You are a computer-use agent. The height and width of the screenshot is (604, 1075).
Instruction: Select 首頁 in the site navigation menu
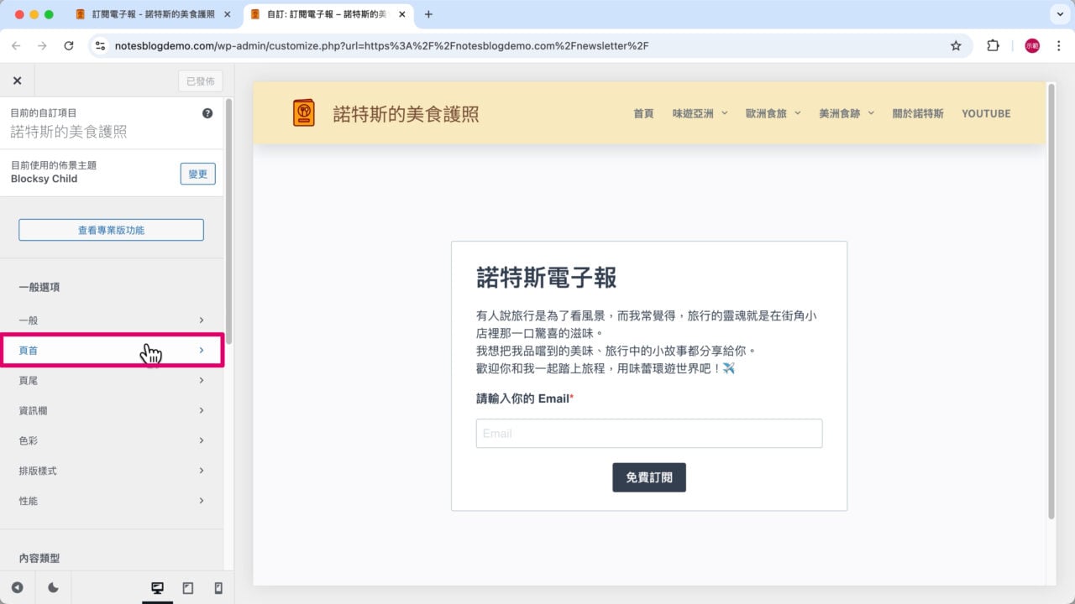click(643, 113)
